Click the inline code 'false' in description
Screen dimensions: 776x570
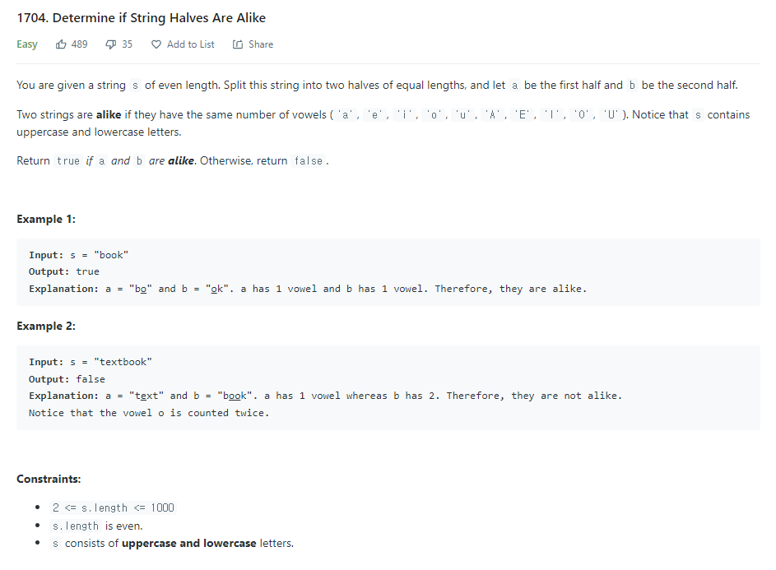coord(309,161)
